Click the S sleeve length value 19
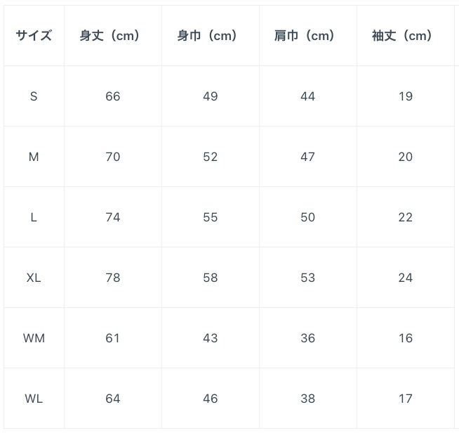The image size is (459, 433). [406, 96]
